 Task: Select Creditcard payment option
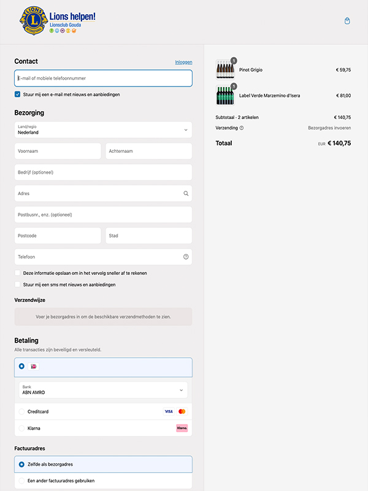(22, 411)
